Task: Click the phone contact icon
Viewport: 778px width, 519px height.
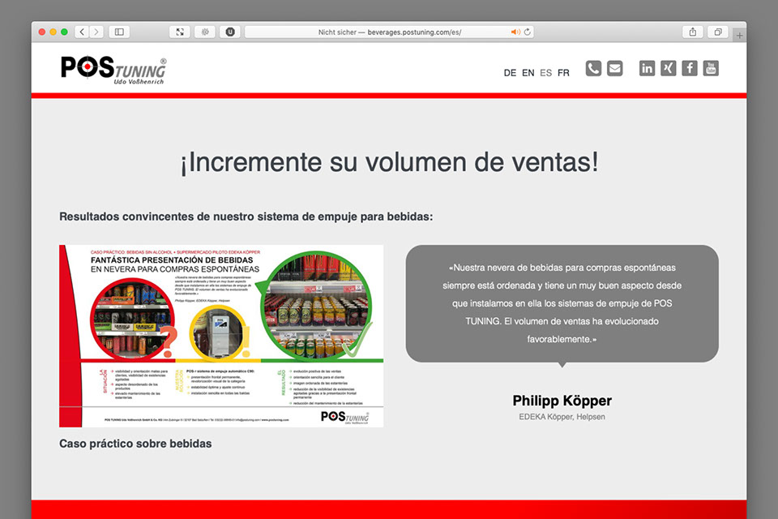Action: [593, 69]
